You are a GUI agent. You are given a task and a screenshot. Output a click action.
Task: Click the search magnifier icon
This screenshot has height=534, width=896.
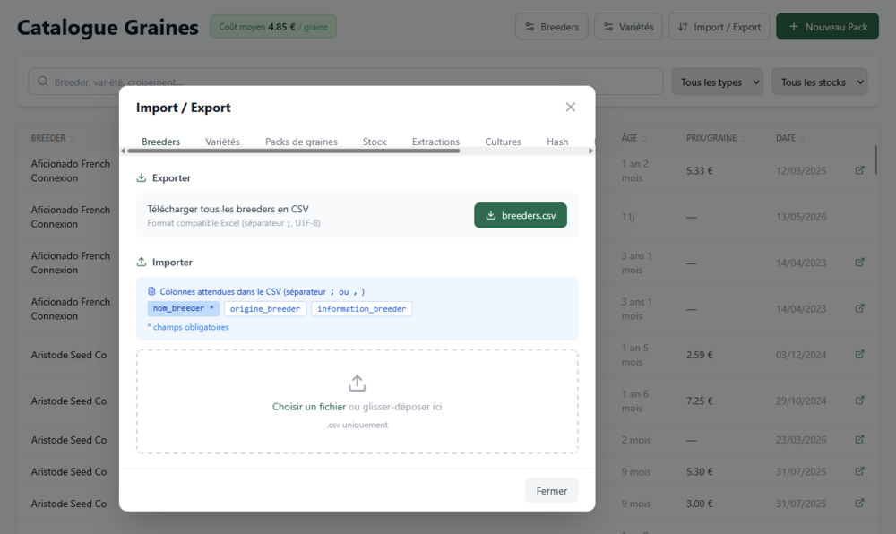point(43,82)
